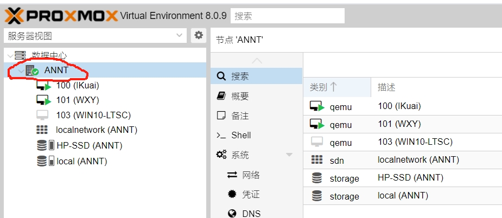Viewport: 502px width, 218px height.
Task: Click the ANNT node server icon
Action: 32,70
